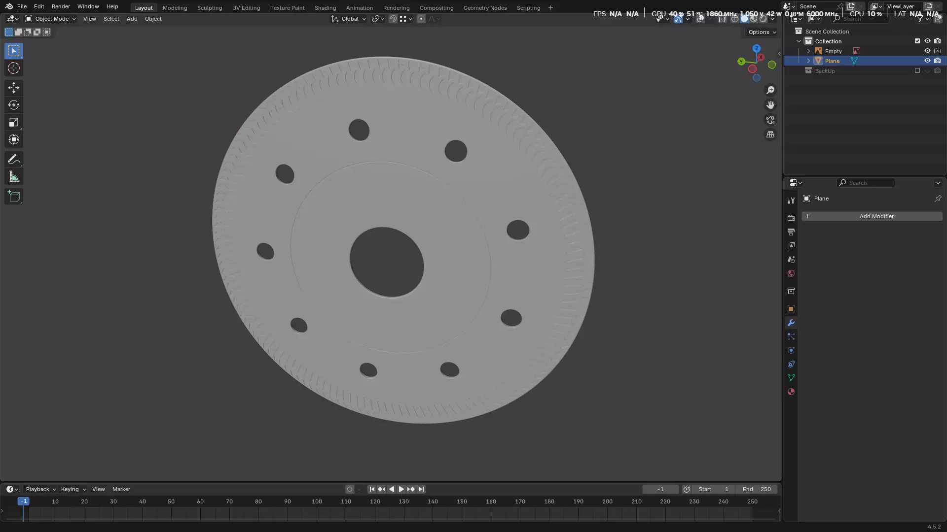The height and width of the screenshot is (532, 947).
Task: Open the Render menu
Action: [61, 6]
